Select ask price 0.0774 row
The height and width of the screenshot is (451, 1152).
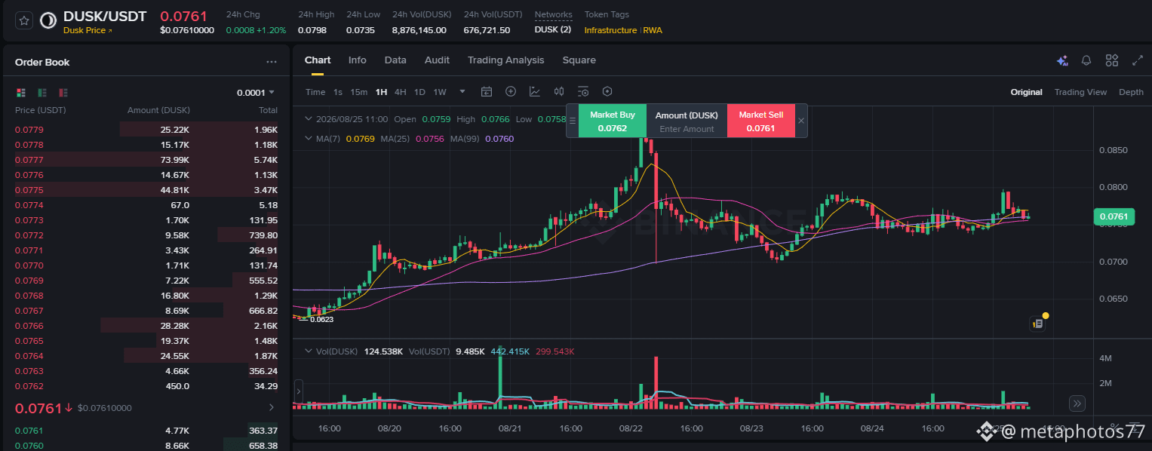tap(146, 205)
